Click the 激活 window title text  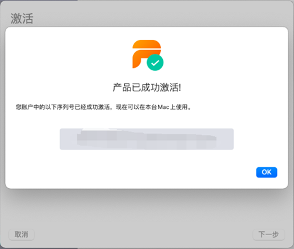tap(22, 18)
